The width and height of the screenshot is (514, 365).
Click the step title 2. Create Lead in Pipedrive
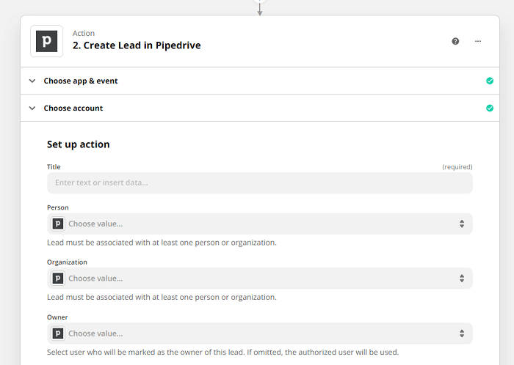137,45
